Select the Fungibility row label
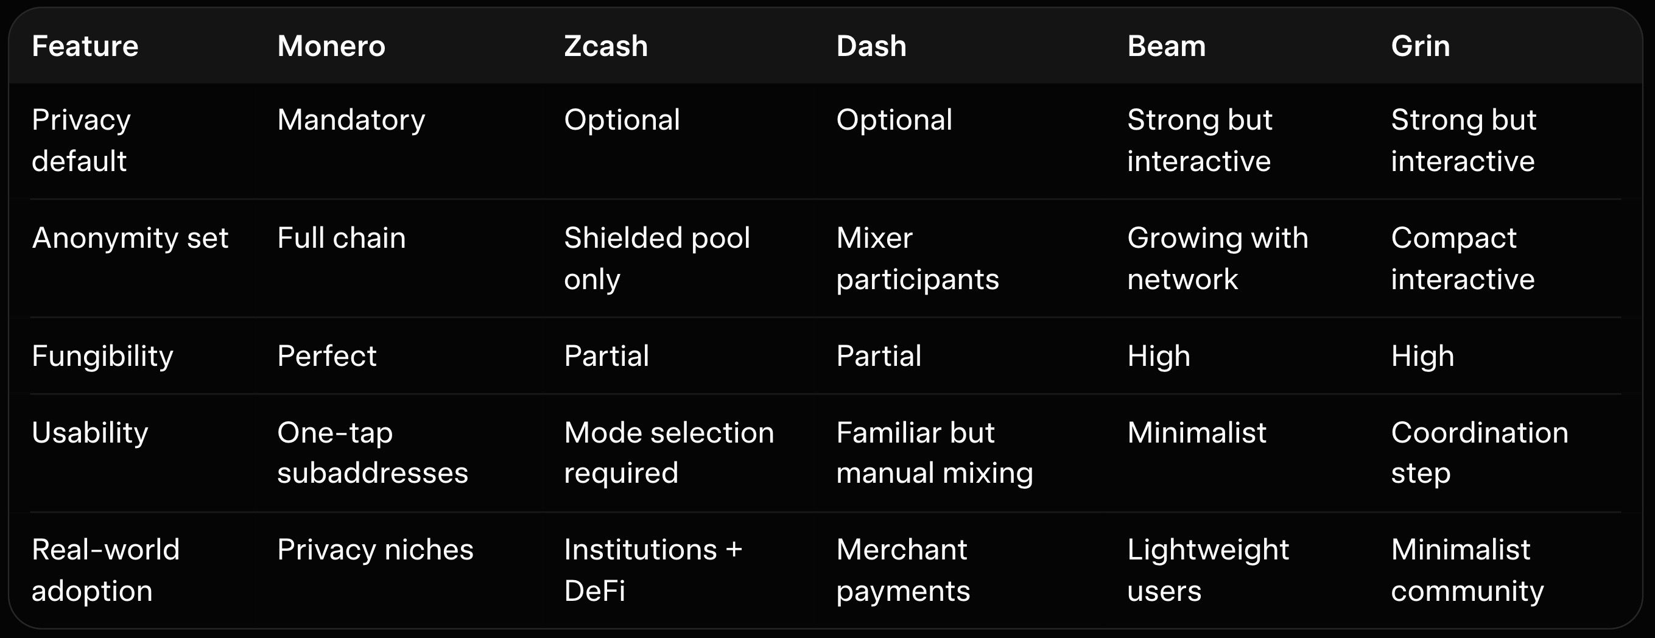This screenshot has width=1655, height=638. pos(102,356)
